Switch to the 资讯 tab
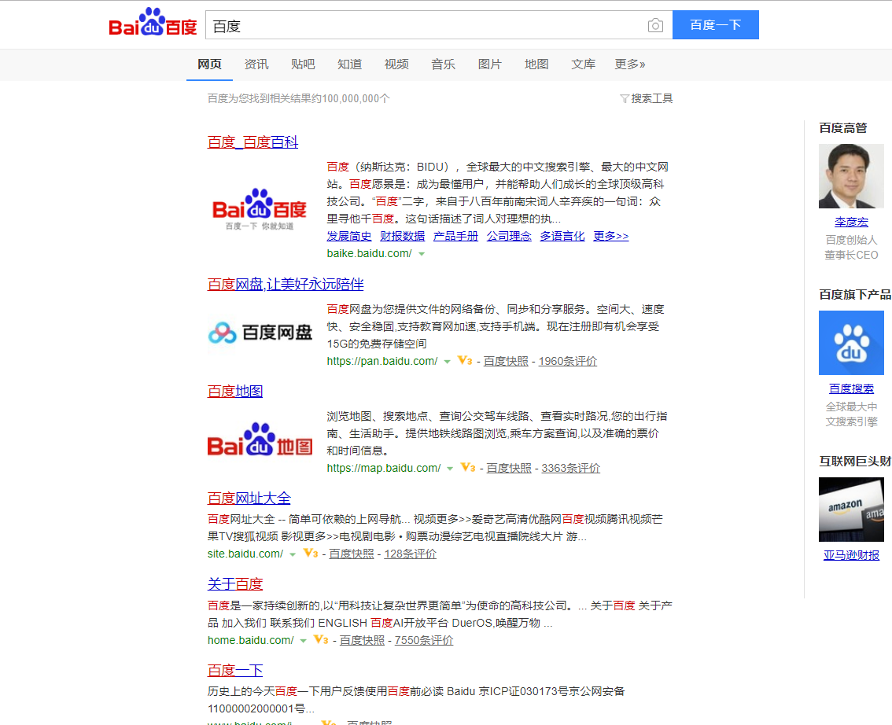The height and width of the screenshot is (725, 892). 256,64
